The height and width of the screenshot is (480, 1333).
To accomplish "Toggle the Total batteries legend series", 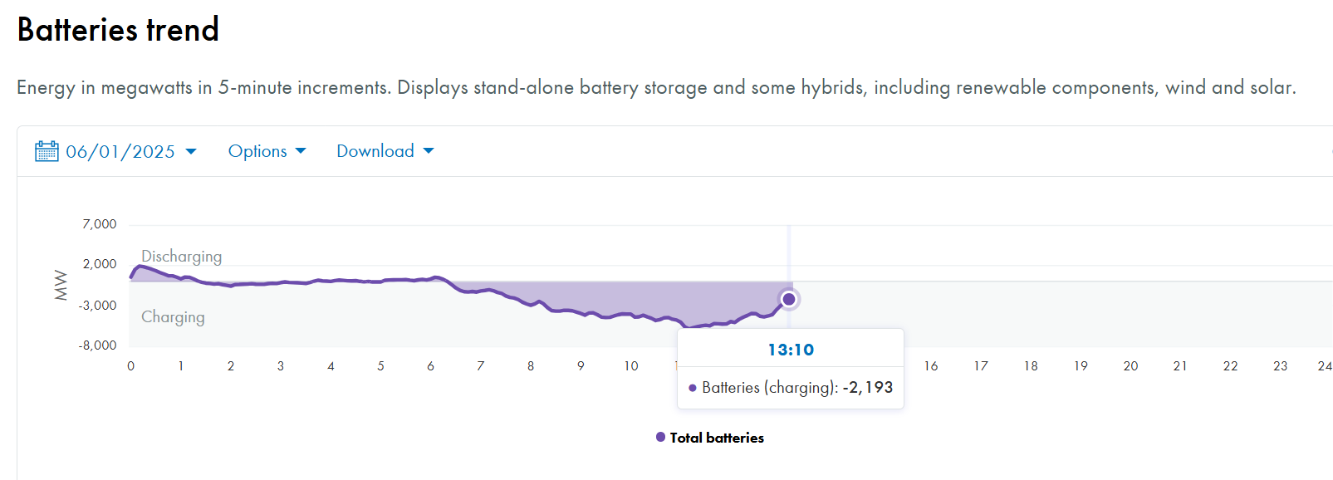I will (x=717, y=438).
